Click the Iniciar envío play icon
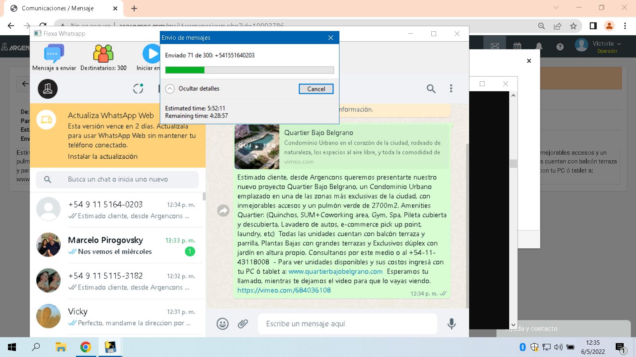Viewport: 636px width, 357px height. pyautogui.click(x=151, y=54)
